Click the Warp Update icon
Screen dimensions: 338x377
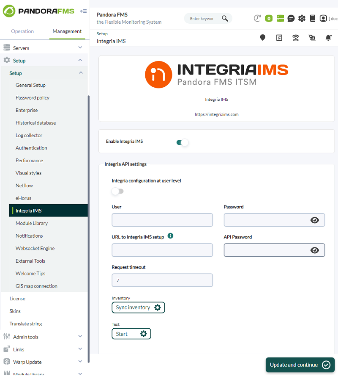click(x=7, y=361)
